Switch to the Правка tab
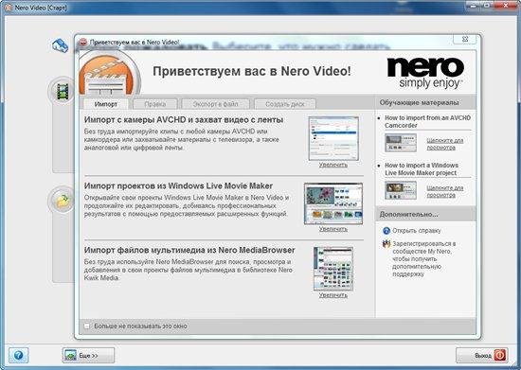 155,104
